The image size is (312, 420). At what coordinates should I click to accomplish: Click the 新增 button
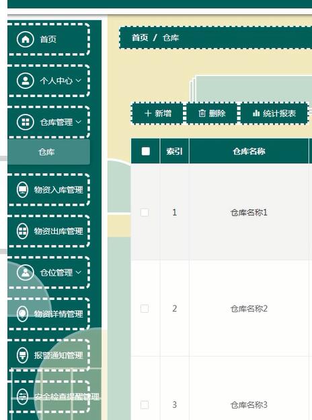click(157, 113)
